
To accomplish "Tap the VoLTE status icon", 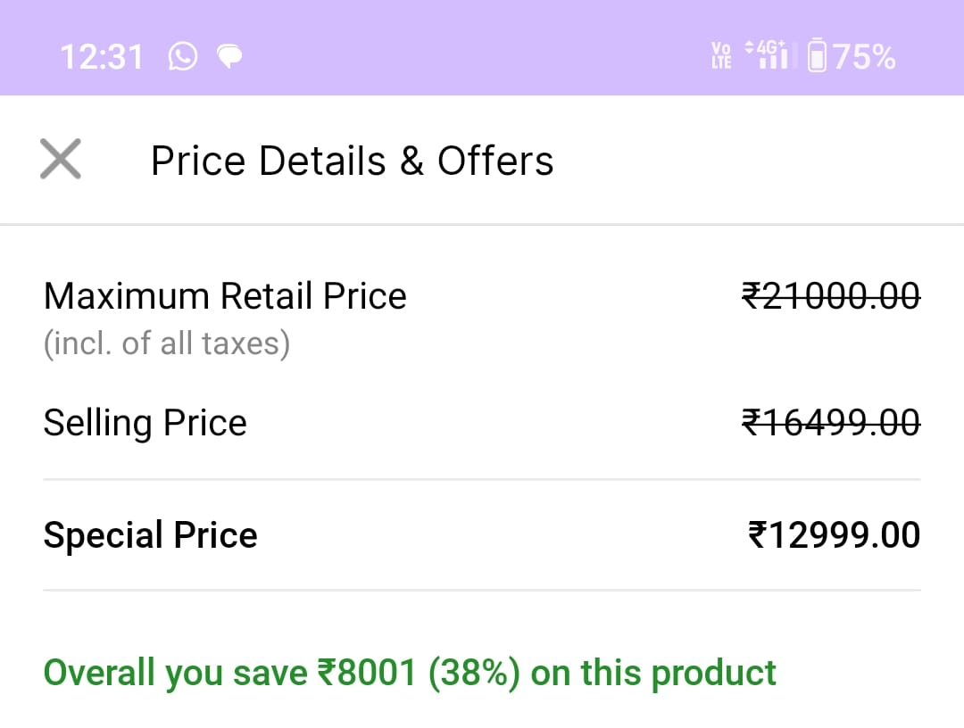I will (x=721, y=56).
